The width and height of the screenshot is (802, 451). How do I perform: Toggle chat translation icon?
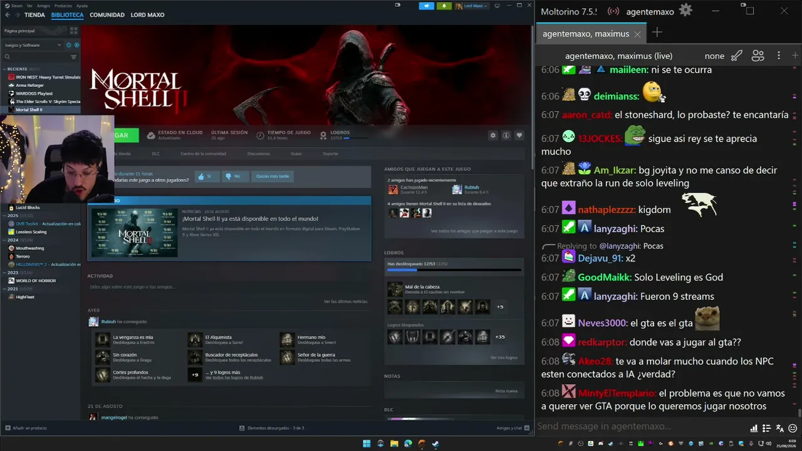pyautogui.click(x=779, y=428)
